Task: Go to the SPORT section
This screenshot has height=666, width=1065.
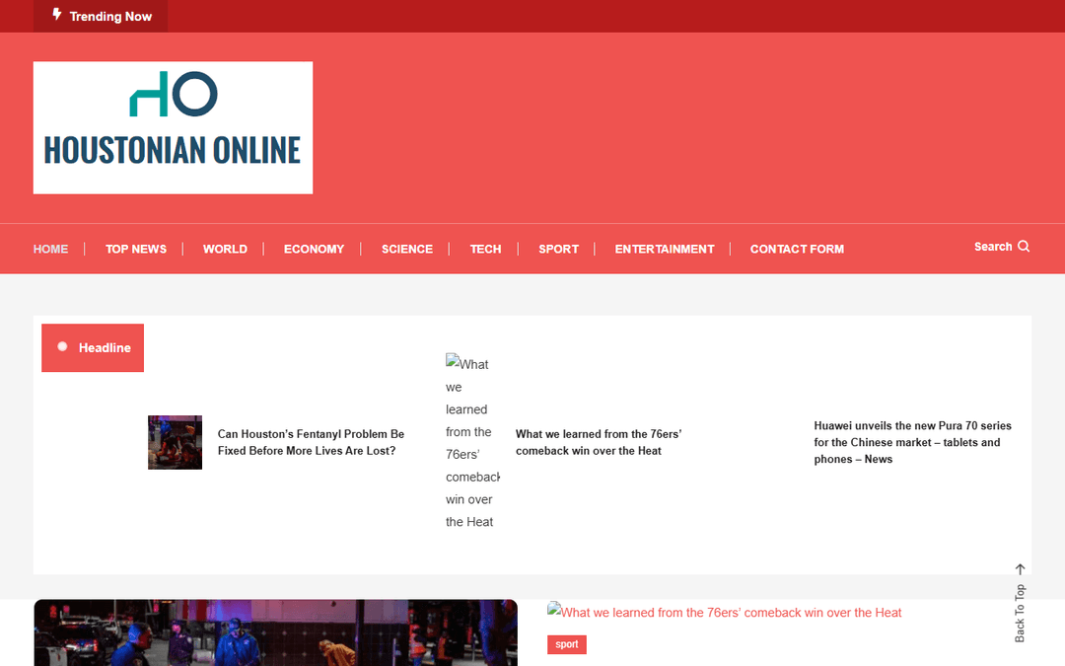Action: coord(558,249)
